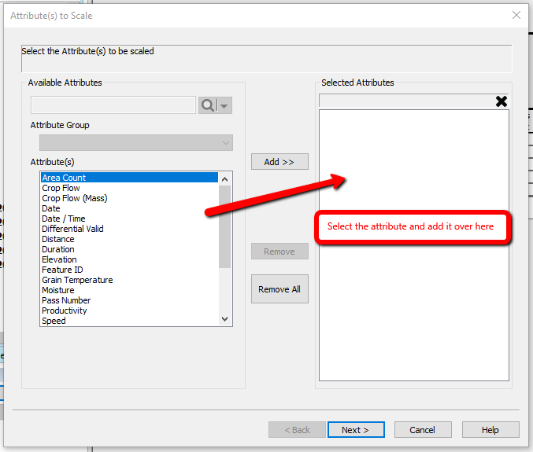Select Area Count in attribute list
This screenshot has height=452, width=533.
pos(65,178)
